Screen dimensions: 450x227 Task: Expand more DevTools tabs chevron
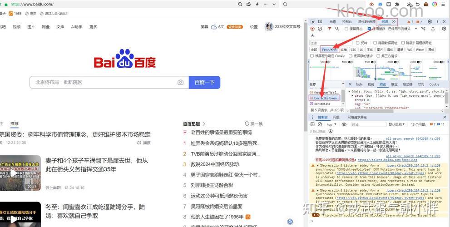coord(394,21)
